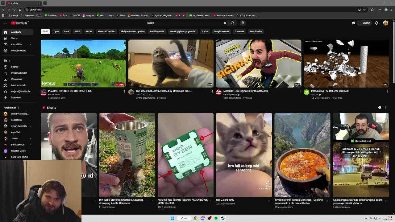Screen dimensions: 395x222
Task: Click the browser address bar
Action: point(191,10)
